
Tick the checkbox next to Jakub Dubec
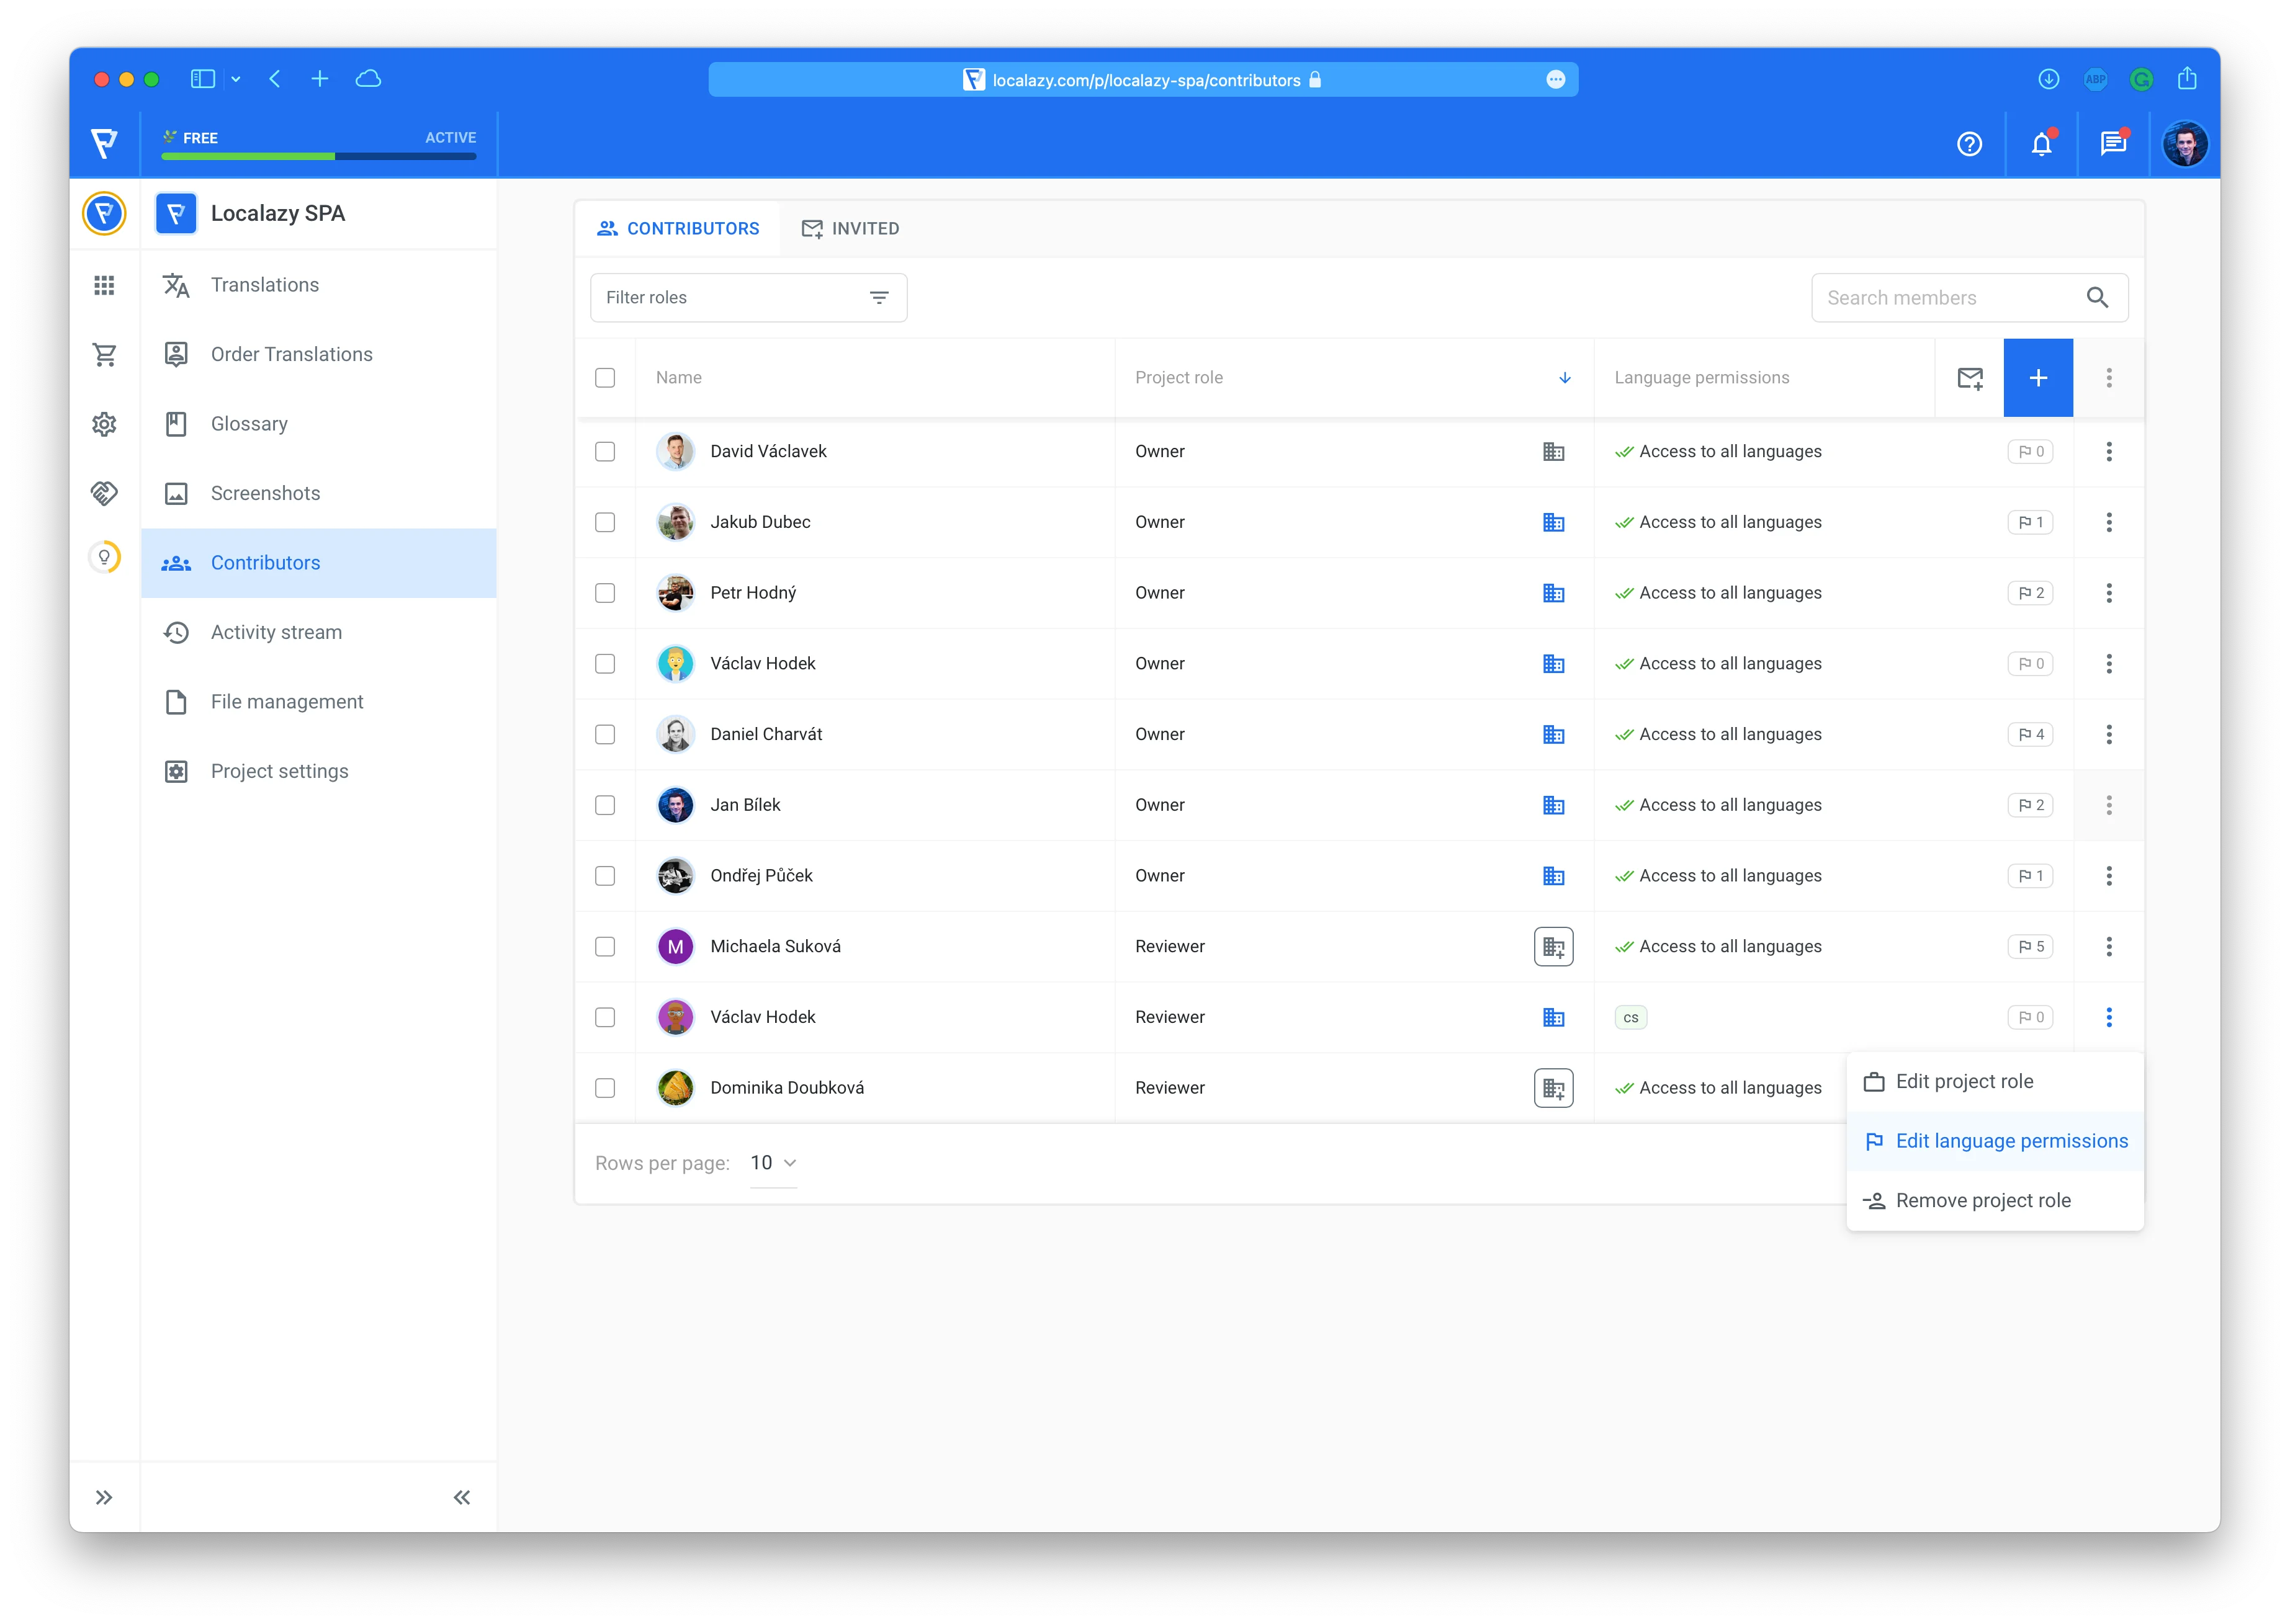click(605, 522)
